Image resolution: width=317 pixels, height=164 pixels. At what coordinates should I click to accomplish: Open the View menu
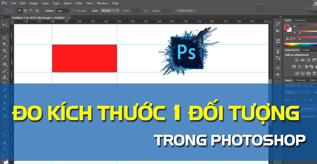click(89, 3)
